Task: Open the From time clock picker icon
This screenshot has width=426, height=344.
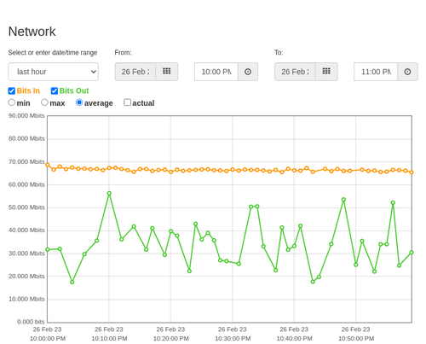Action: click(x=248, y=72)
